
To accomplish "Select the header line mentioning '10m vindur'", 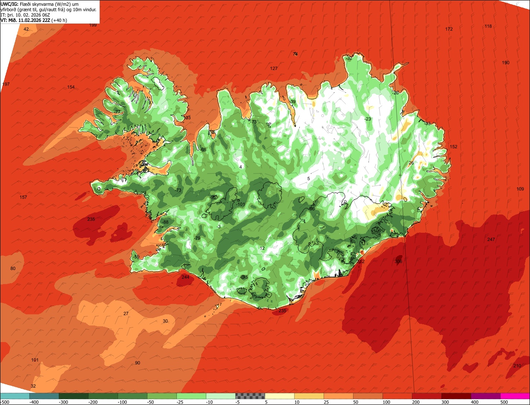I will click(x=48, y=9).
